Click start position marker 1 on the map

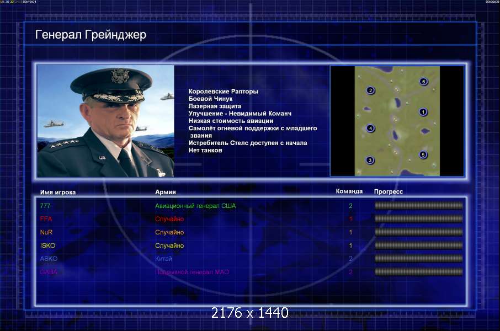point(423,112)
